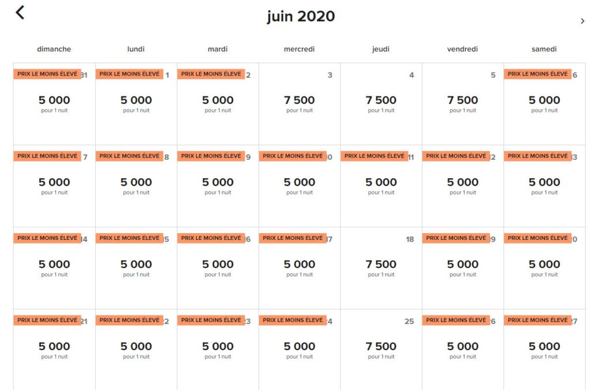Select June 18 priced at 7 500

pyautogui.click(x=381, y=268)
